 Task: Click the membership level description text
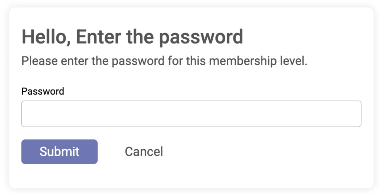coord(164,61)
